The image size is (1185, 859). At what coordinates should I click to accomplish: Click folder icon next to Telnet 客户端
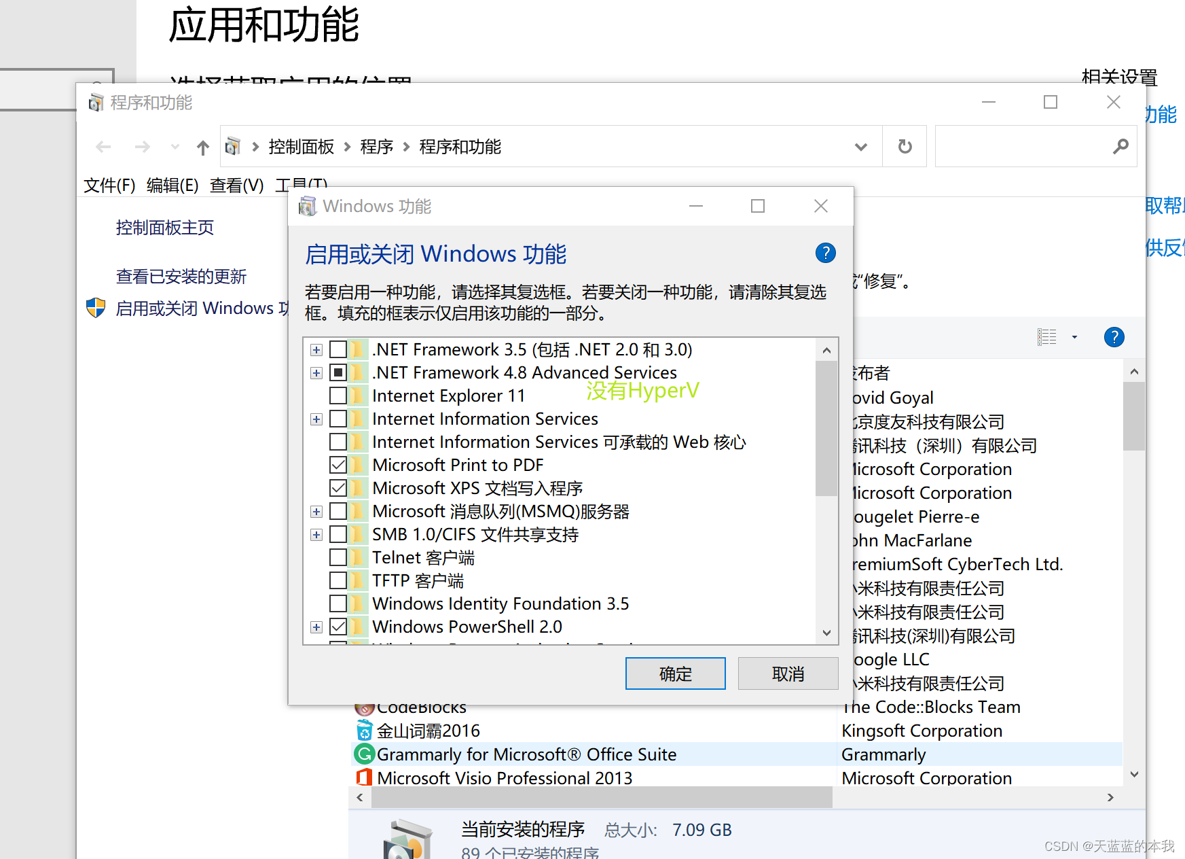click(358, 557)
